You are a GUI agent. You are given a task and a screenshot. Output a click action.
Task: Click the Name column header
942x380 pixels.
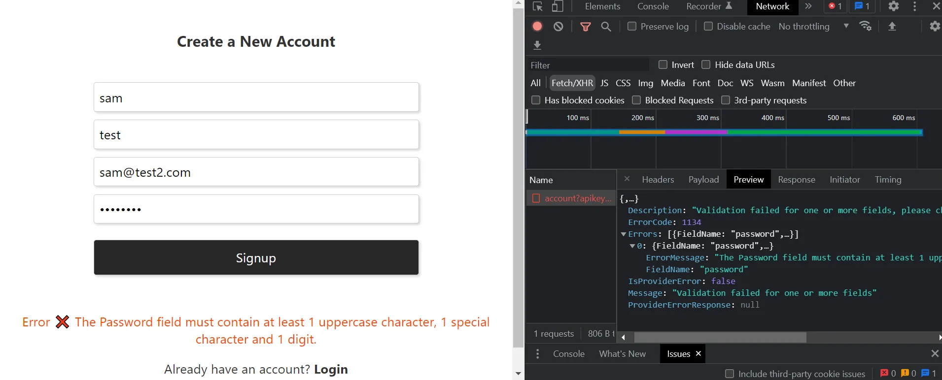(x=571, y=180)
